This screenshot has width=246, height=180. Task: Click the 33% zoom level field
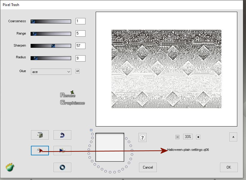188,137
